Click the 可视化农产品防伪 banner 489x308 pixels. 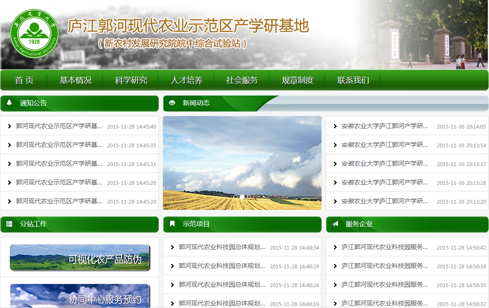click(79, 258)
